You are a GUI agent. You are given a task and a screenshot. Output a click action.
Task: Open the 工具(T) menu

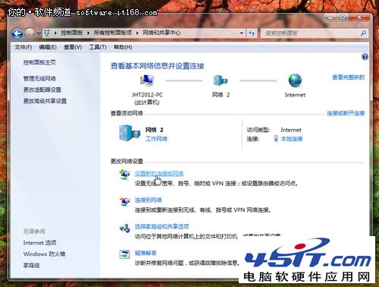tap(98, 47)
